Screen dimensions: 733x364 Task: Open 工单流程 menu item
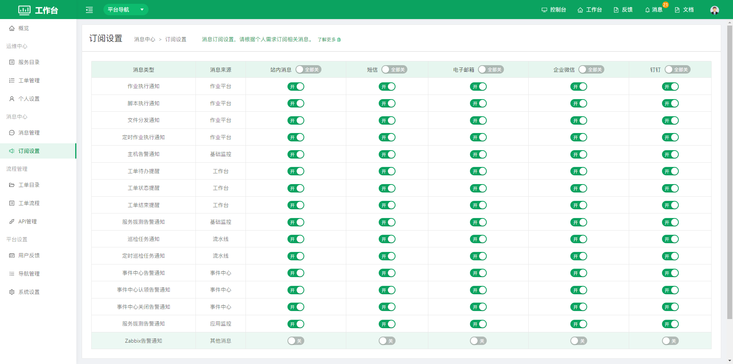coord(38,203)
